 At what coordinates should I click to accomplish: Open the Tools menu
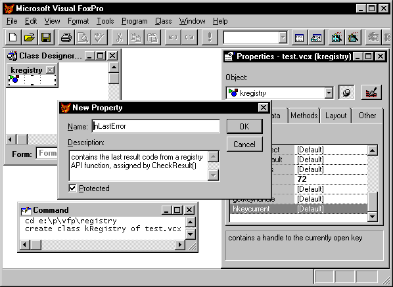105,21
